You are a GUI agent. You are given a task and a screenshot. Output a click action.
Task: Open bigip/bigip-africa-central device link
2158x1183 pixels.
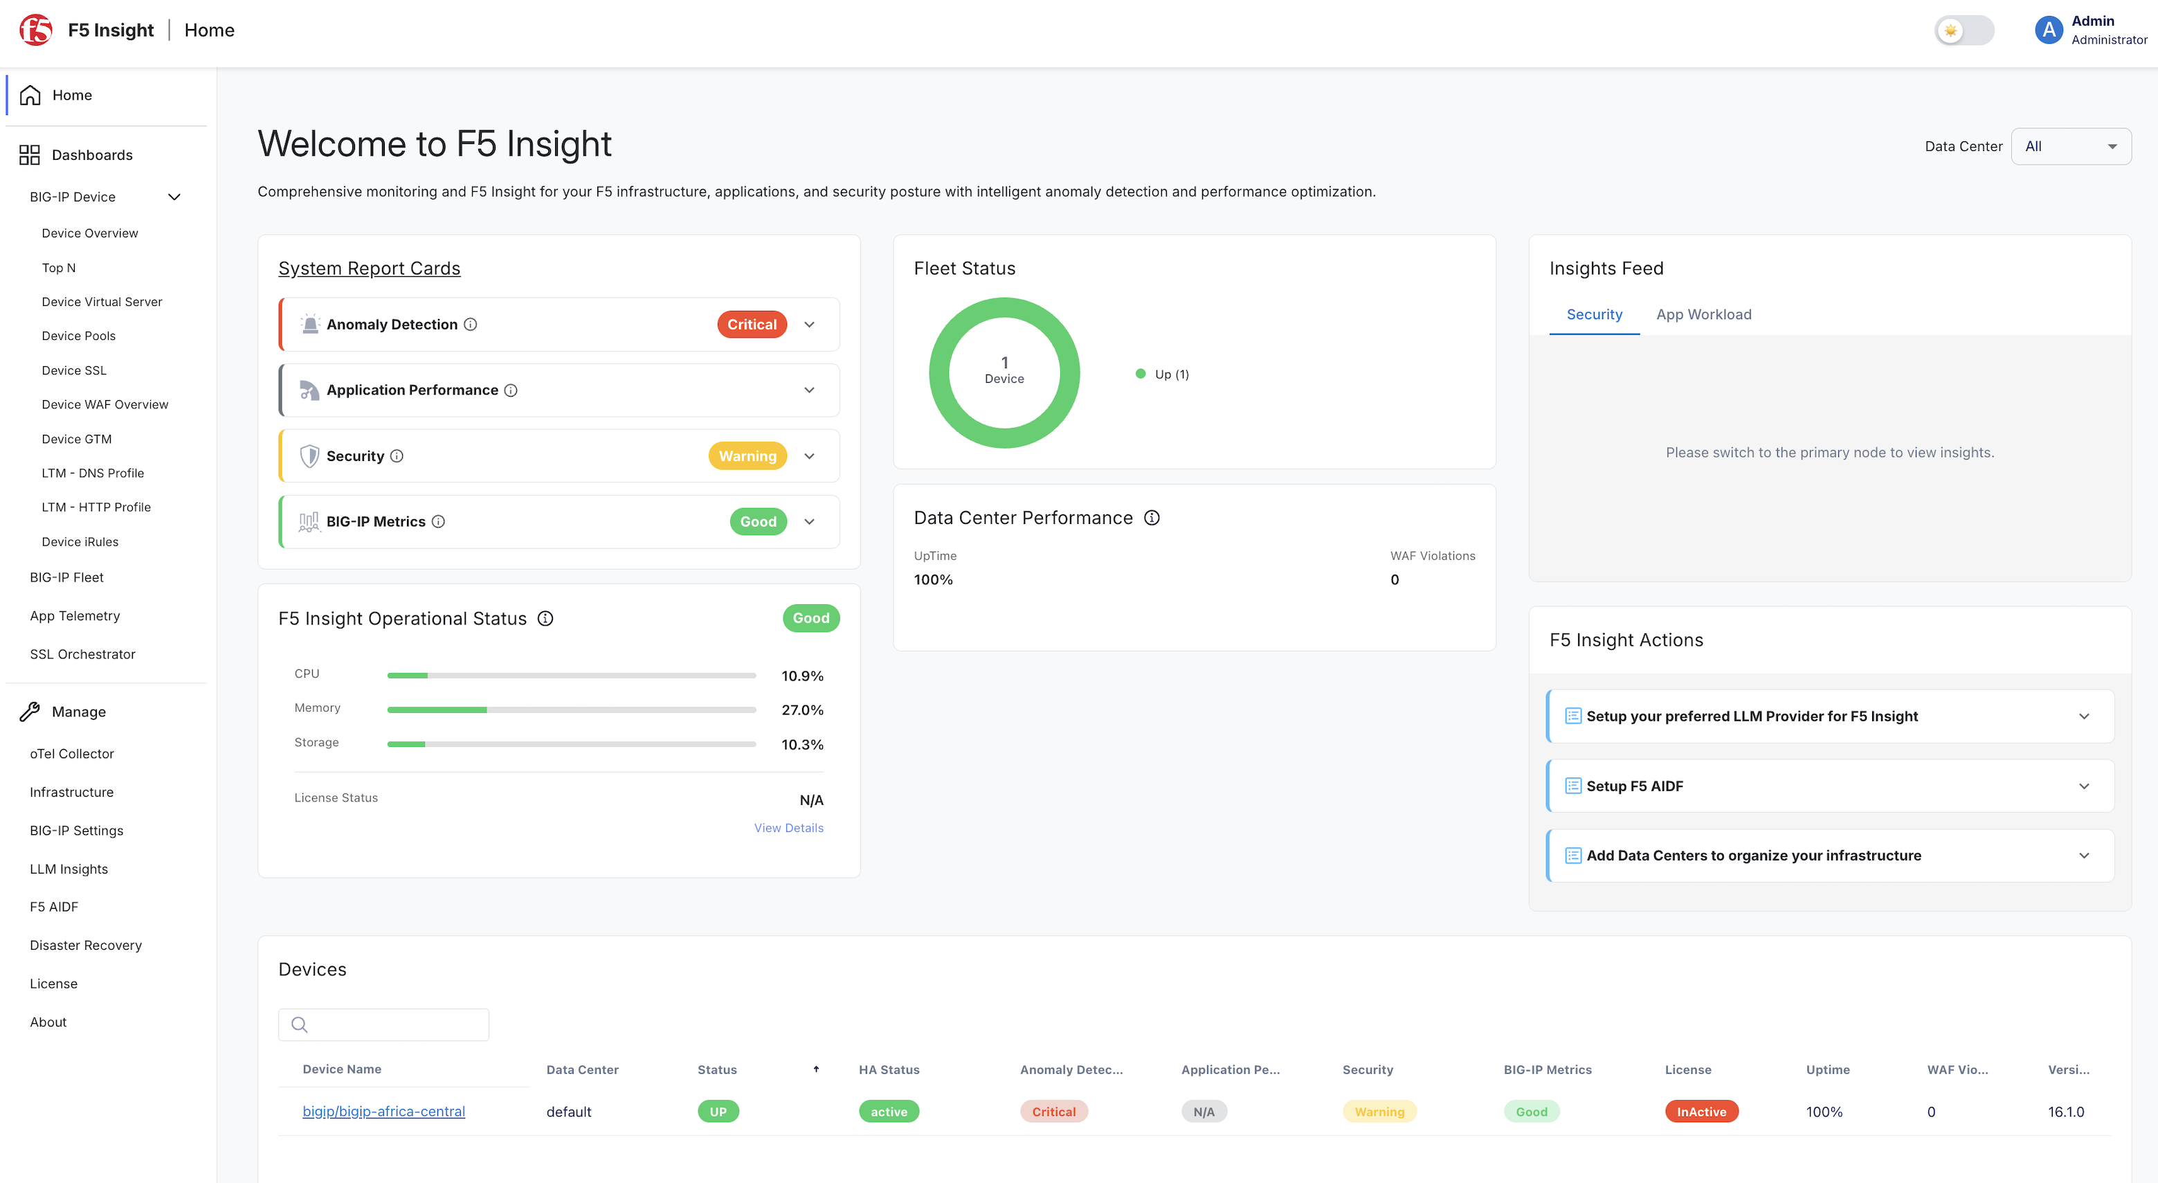coord(383,1111)
